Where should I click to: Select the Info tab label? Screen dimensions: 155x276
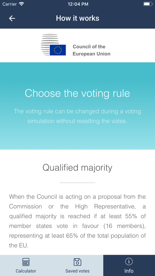[x=129, y=271]
